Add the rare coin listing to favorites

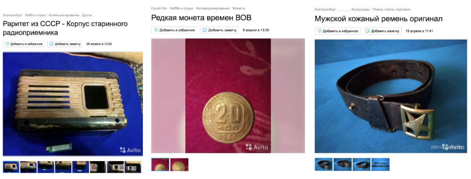point(174,30)
